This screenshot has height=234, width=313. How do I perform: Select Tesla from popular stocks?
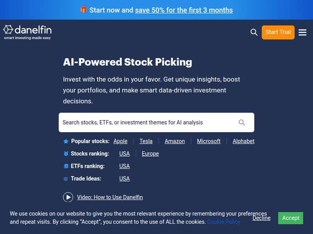pyautogui.click(x=146, y=141)
